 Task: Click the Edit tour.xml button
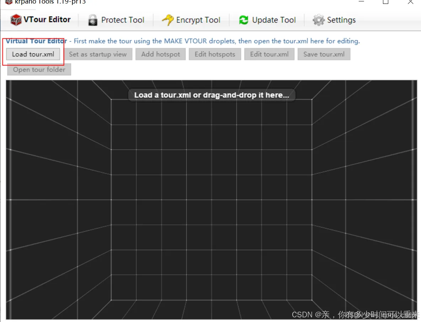pos(269,54)
